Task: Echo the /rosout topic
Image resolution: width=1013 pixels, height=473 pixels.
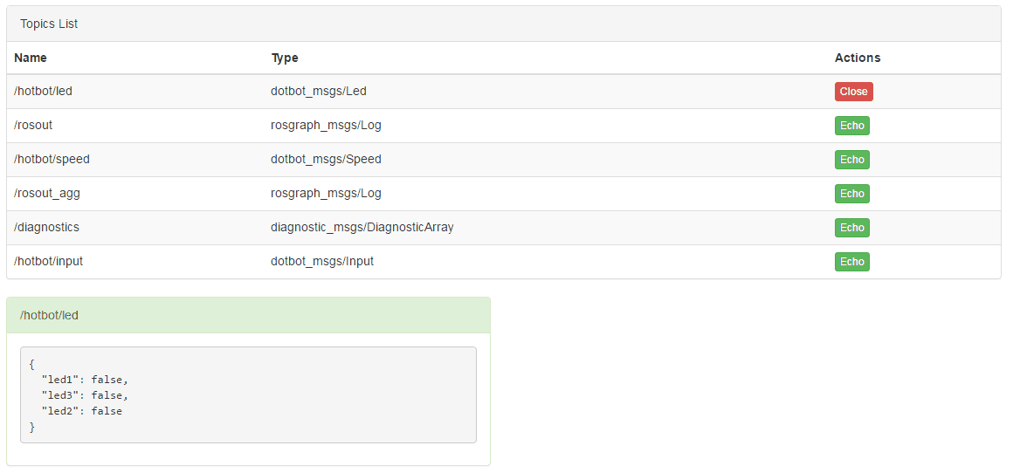Action: click(851, 126)
